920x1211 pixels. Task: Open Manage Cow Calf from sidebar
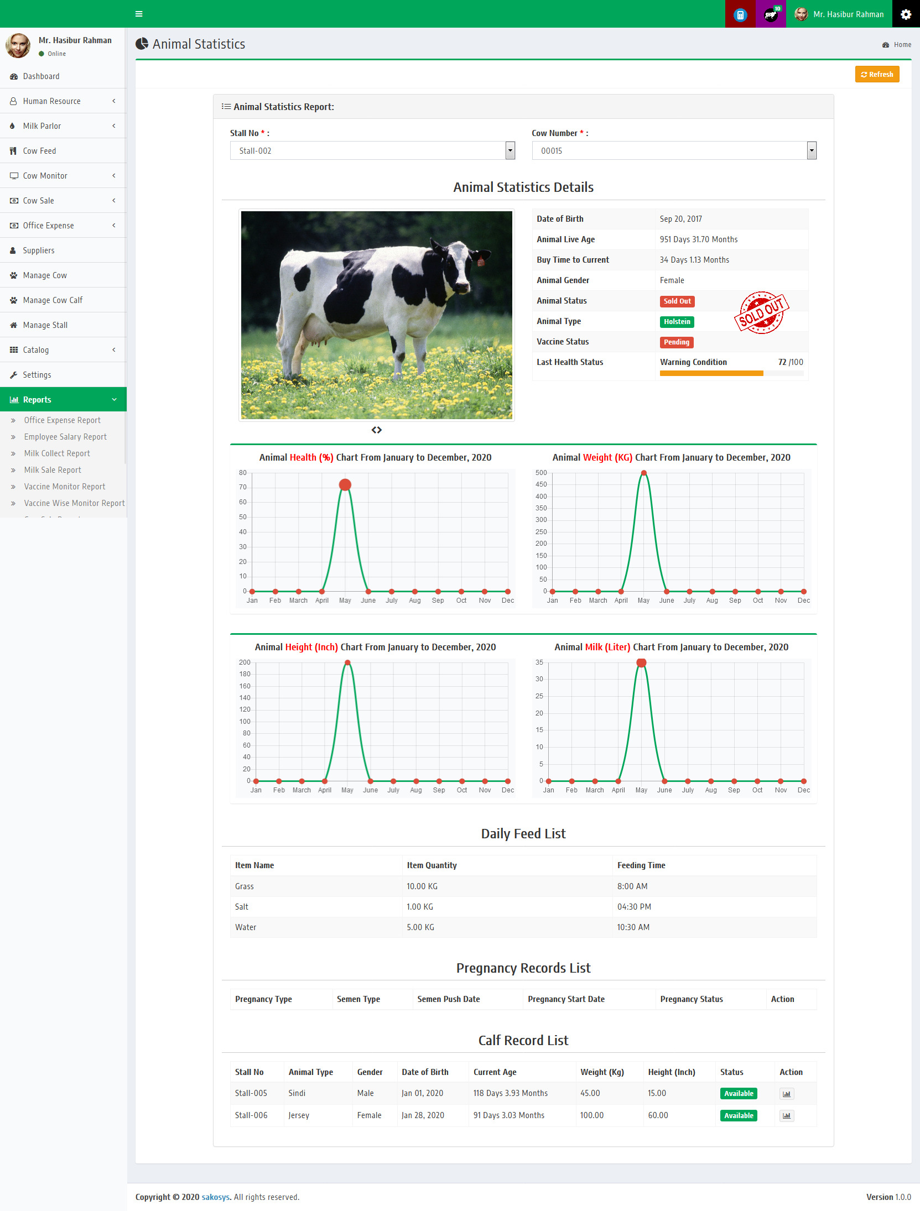[x=53, y=300]
